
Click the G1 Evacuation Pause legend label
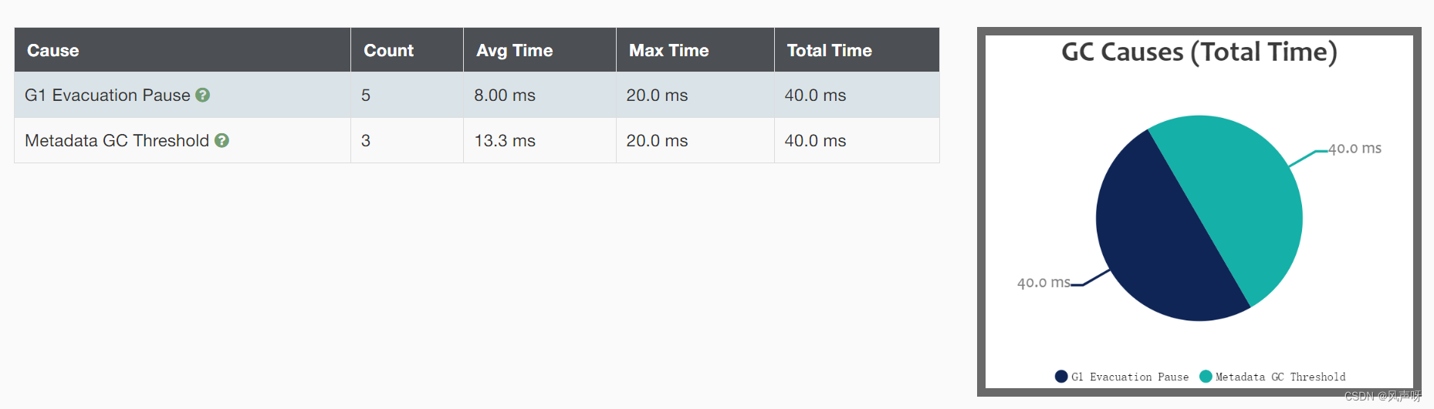(1130, 377)
